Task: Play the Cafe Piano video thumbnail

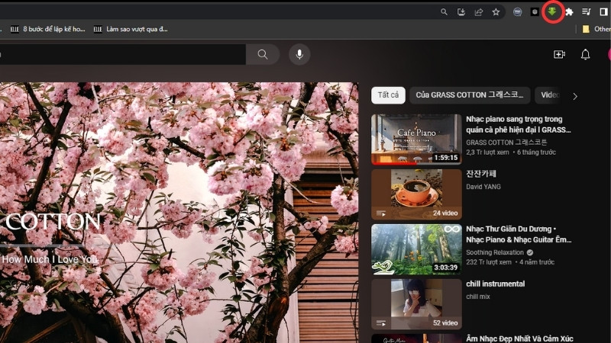Action: (416, 139)
